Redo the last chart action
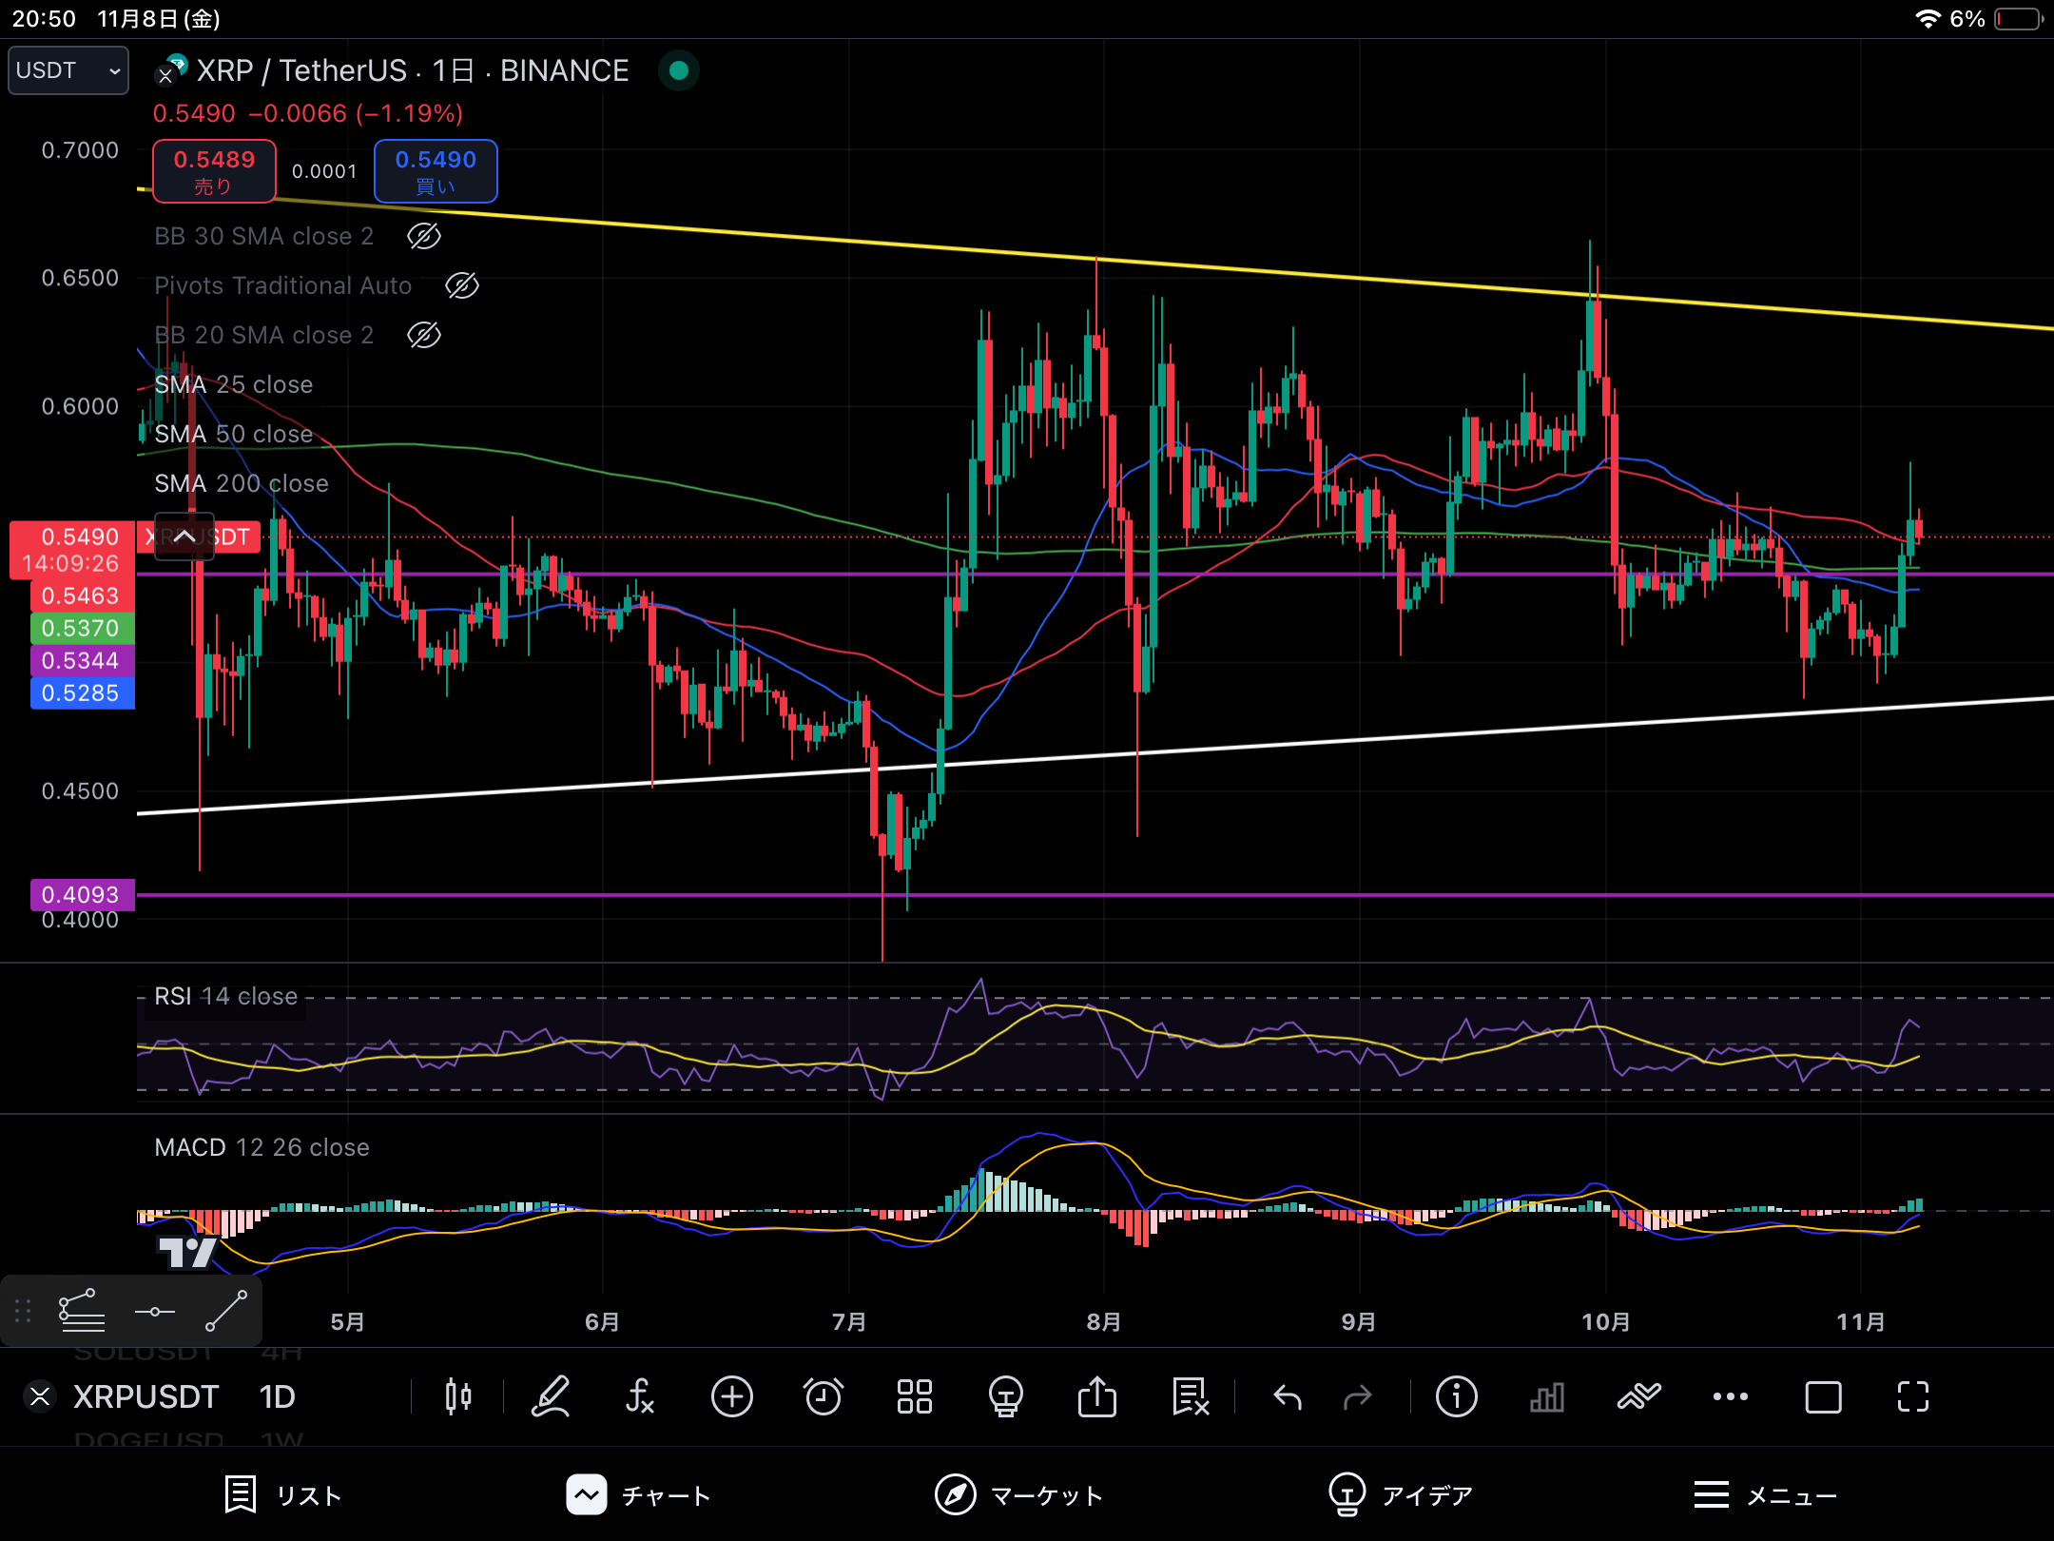2054x1541 pixels. [1358, 1396]
